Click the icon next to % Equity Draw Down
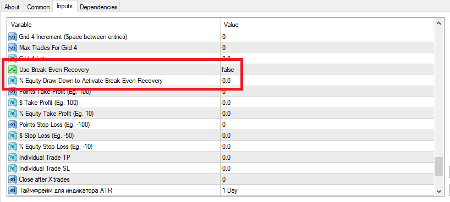This screenshot has height=202, width=450. click(13, 81)
